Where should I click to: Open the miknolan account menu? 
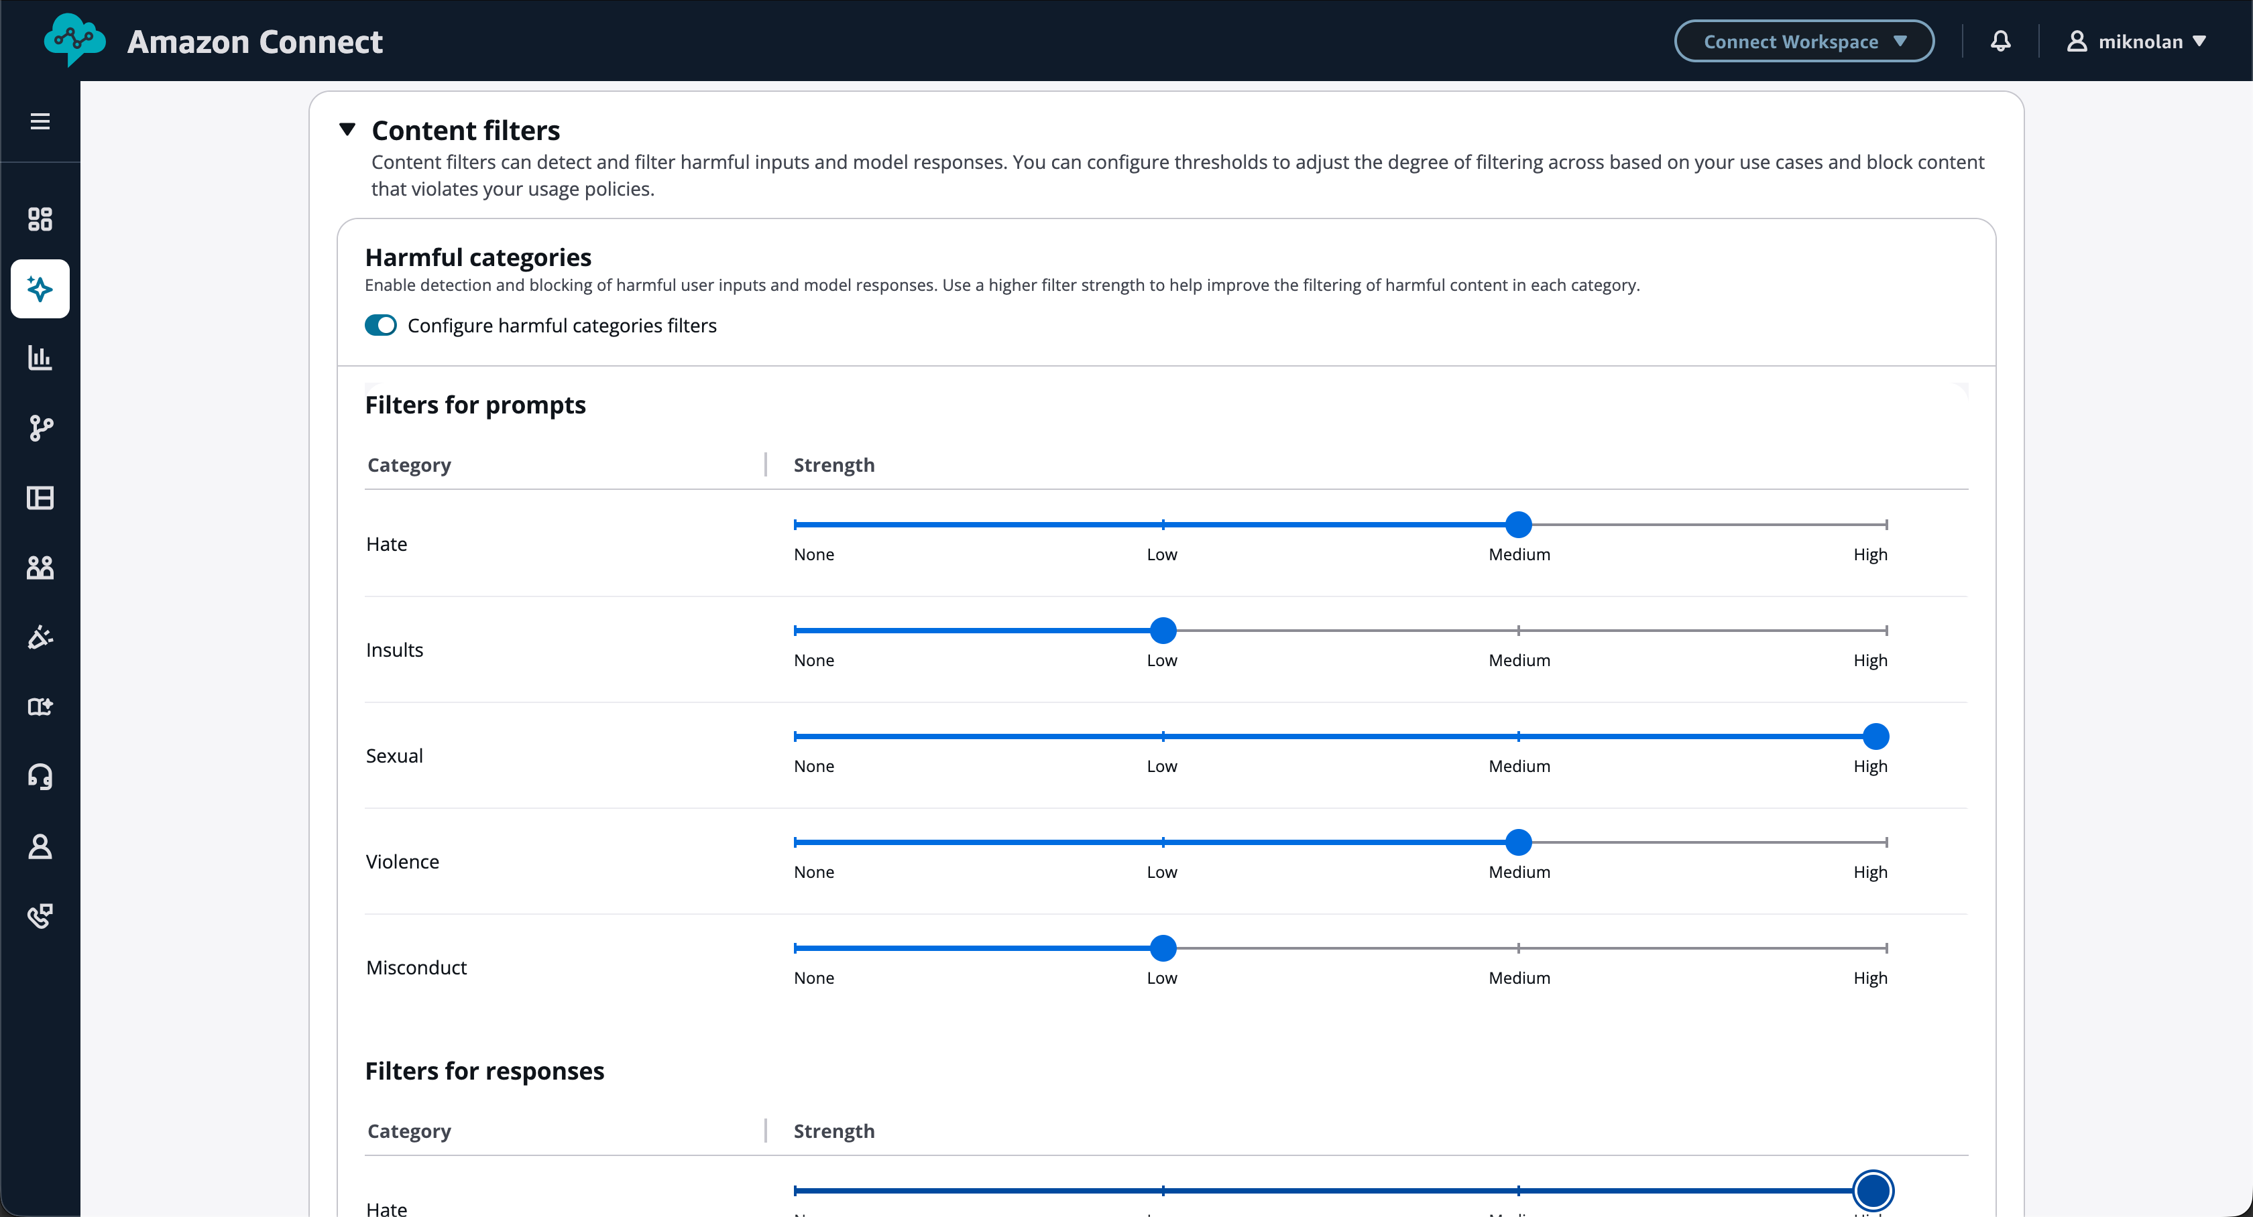[x=2138, y=40]
